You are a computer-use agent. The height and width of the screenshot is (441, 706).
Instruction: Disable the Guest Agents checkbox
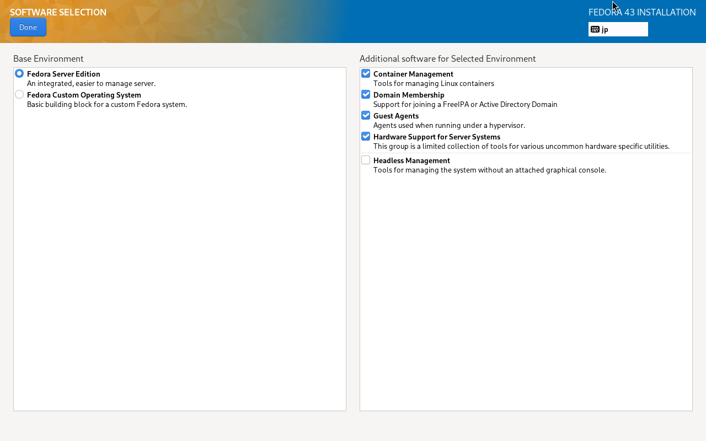(x=366, y=115)
